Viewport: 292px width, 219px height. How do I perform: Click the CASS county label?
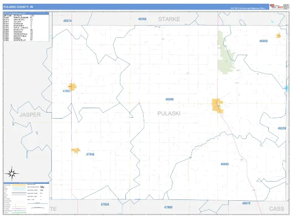[x=276, y=209]
